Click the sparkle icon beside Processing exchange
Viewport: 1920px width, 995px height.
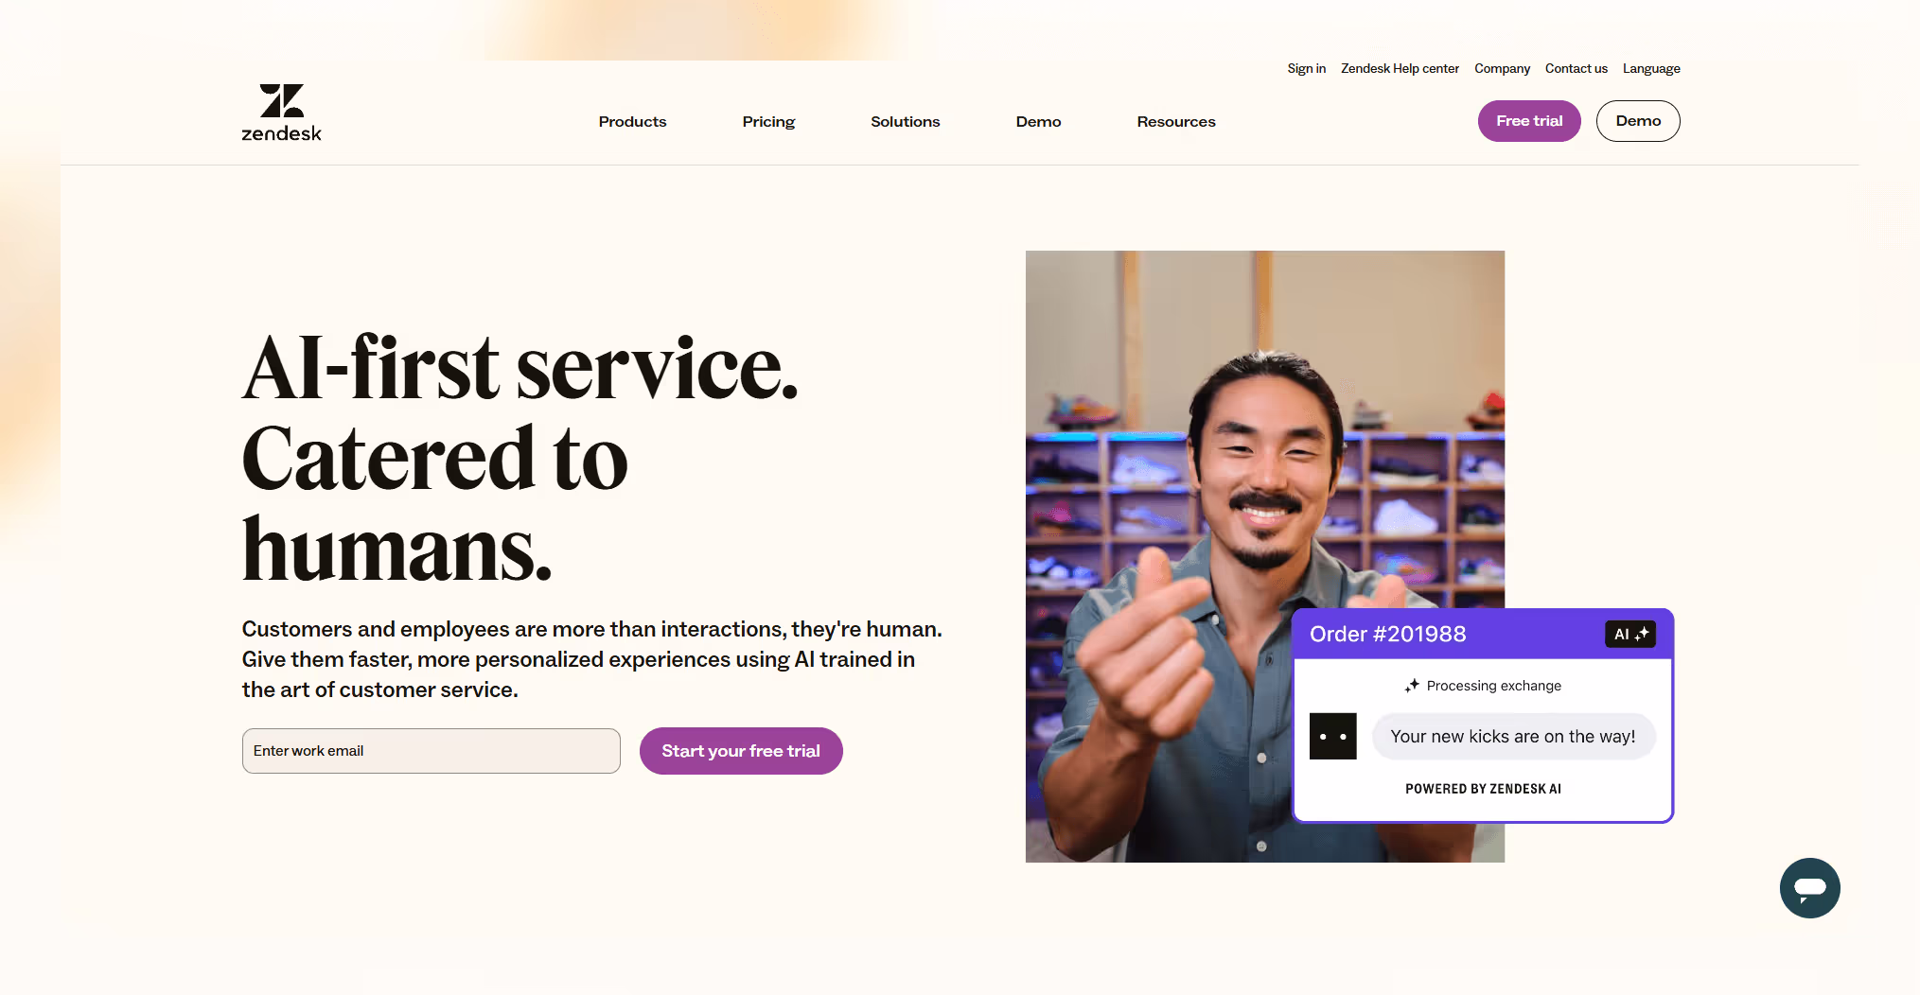click(x=1412, y=686)
